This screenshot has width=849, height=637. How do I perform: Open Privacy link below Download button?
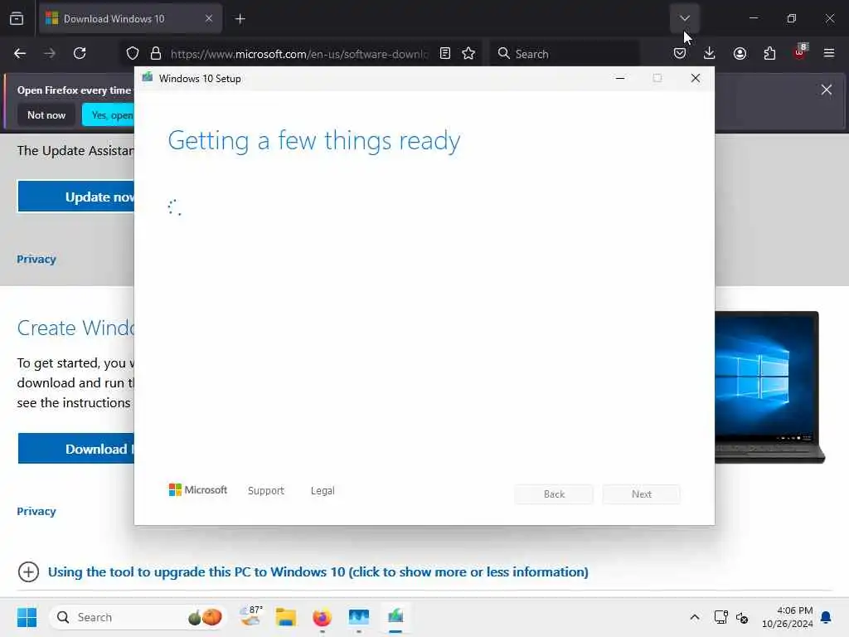click(x=36, y=511)
